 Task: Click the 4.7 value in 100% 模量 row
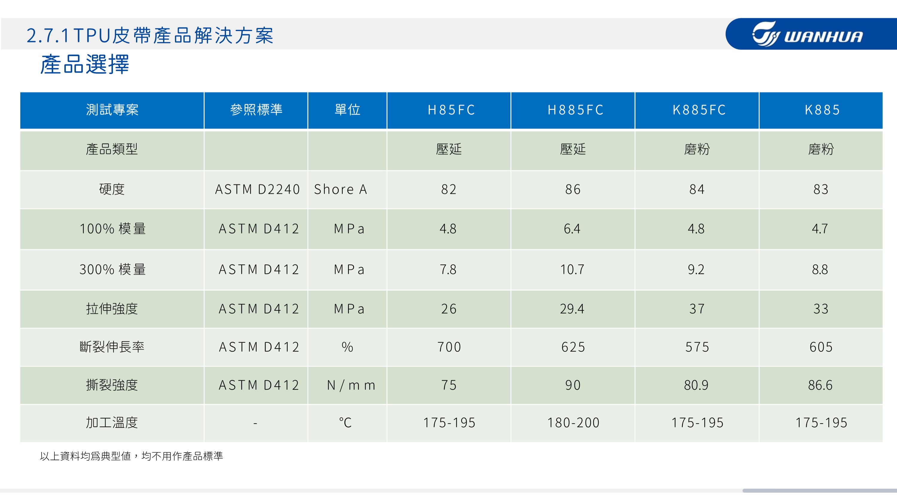pos(820,229)
